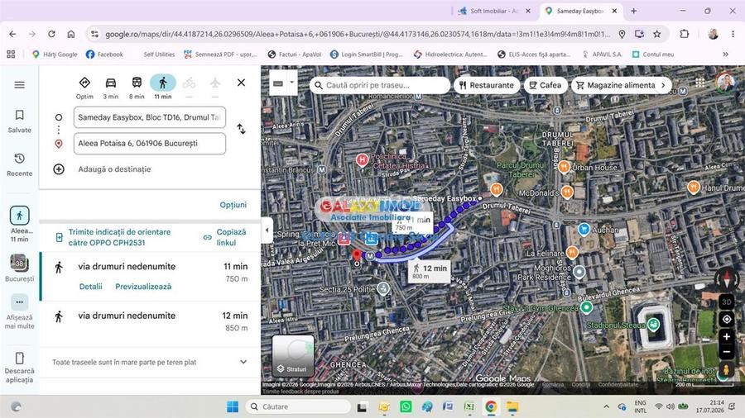Open the Google apps grid on the map
Image resolution: width=745 pixels, height=418 pixels.
[699, 82]
